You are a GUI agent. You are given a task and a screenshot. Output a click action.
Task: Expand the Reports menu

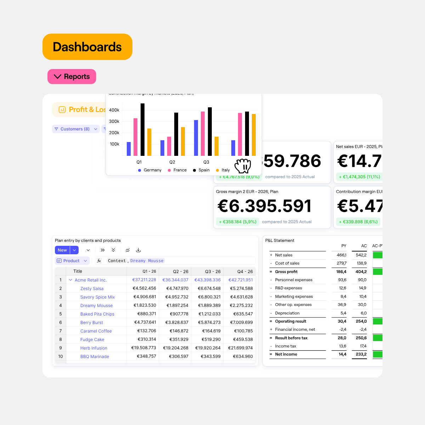pos(72,76)
